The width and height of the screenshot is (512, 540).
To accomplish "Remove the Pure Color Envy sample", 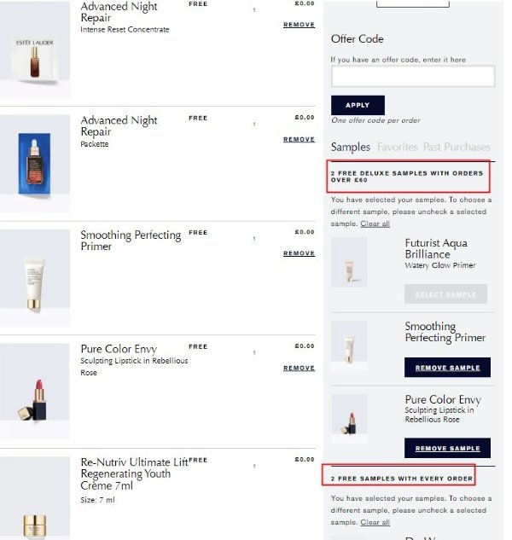I will point(447,448).
